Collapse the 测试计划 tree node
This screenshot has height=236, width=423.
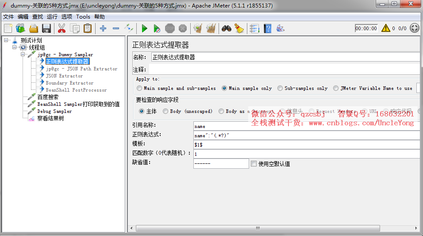6,40
